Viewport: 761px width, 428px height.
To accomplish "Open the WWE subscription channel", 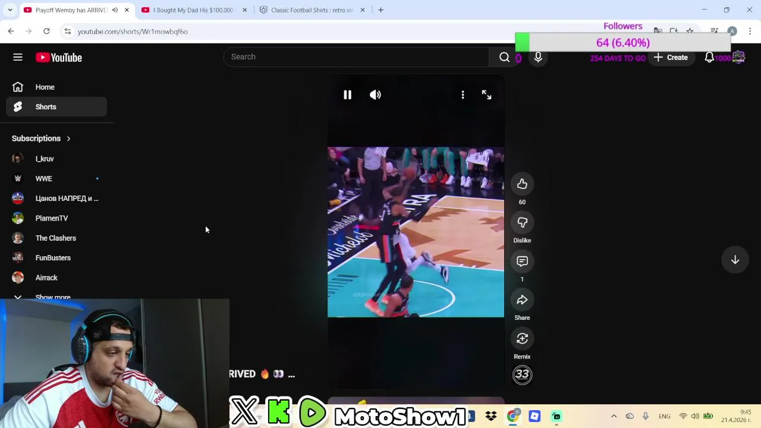I will (56, 178).
